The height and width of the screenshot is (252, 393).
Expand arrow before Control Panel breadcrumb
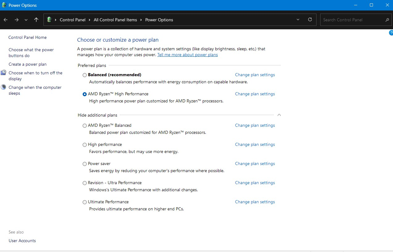click(x=56, y=20)
